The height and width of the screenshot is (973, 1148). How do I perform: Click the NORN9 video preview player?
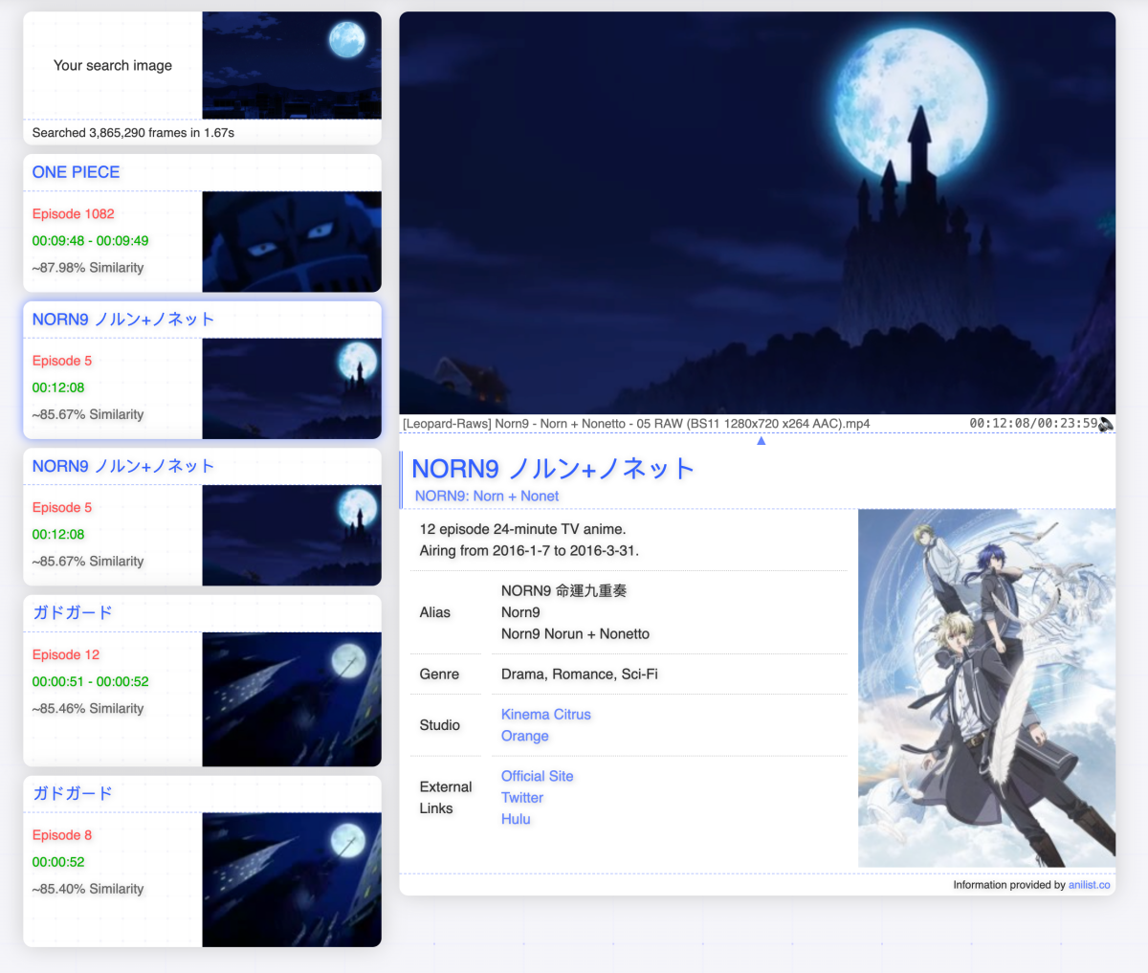click(x=757, y=212)
